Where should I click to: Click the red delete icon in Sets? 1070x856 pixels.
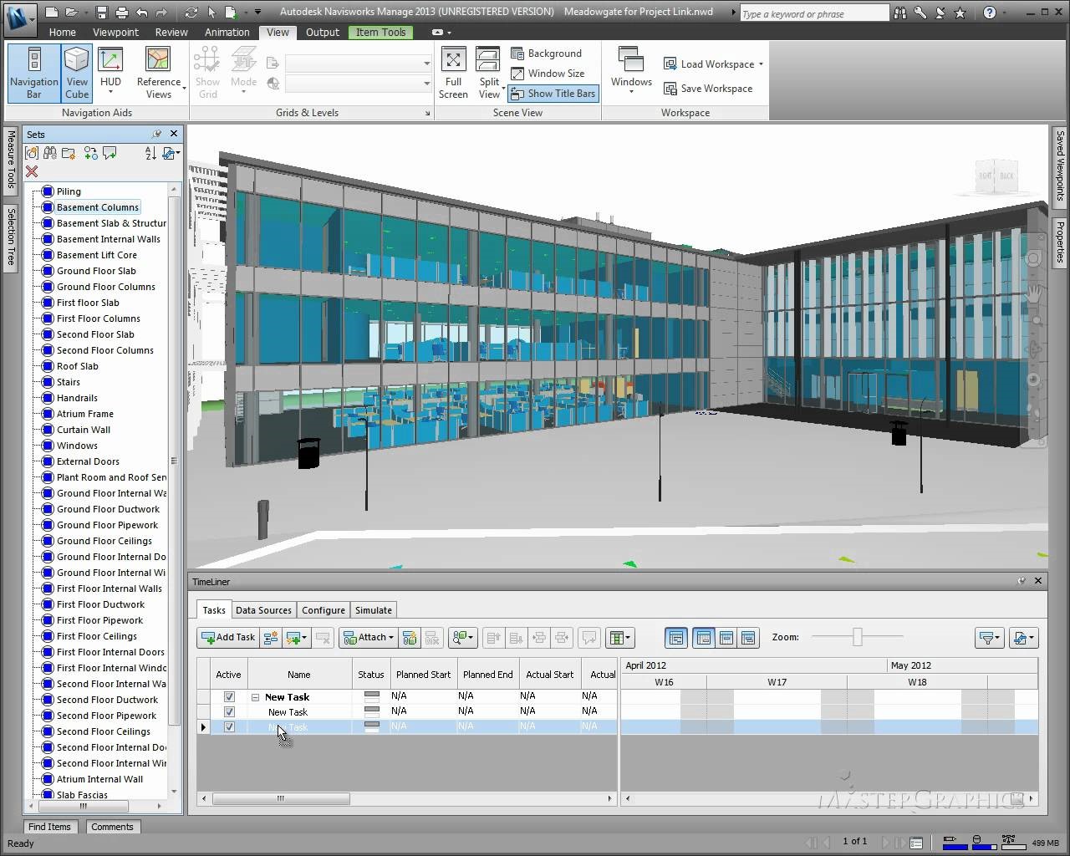point(32,171)
